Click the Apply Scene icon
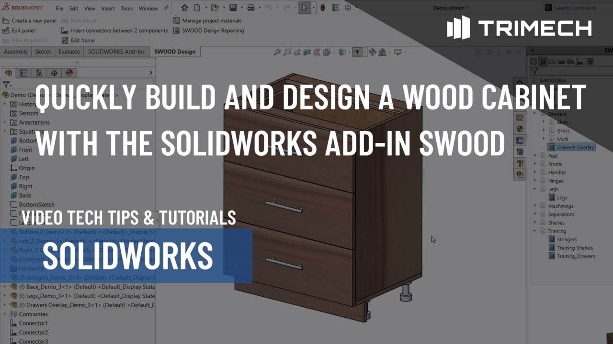613x344 pixels. [382, 52]
